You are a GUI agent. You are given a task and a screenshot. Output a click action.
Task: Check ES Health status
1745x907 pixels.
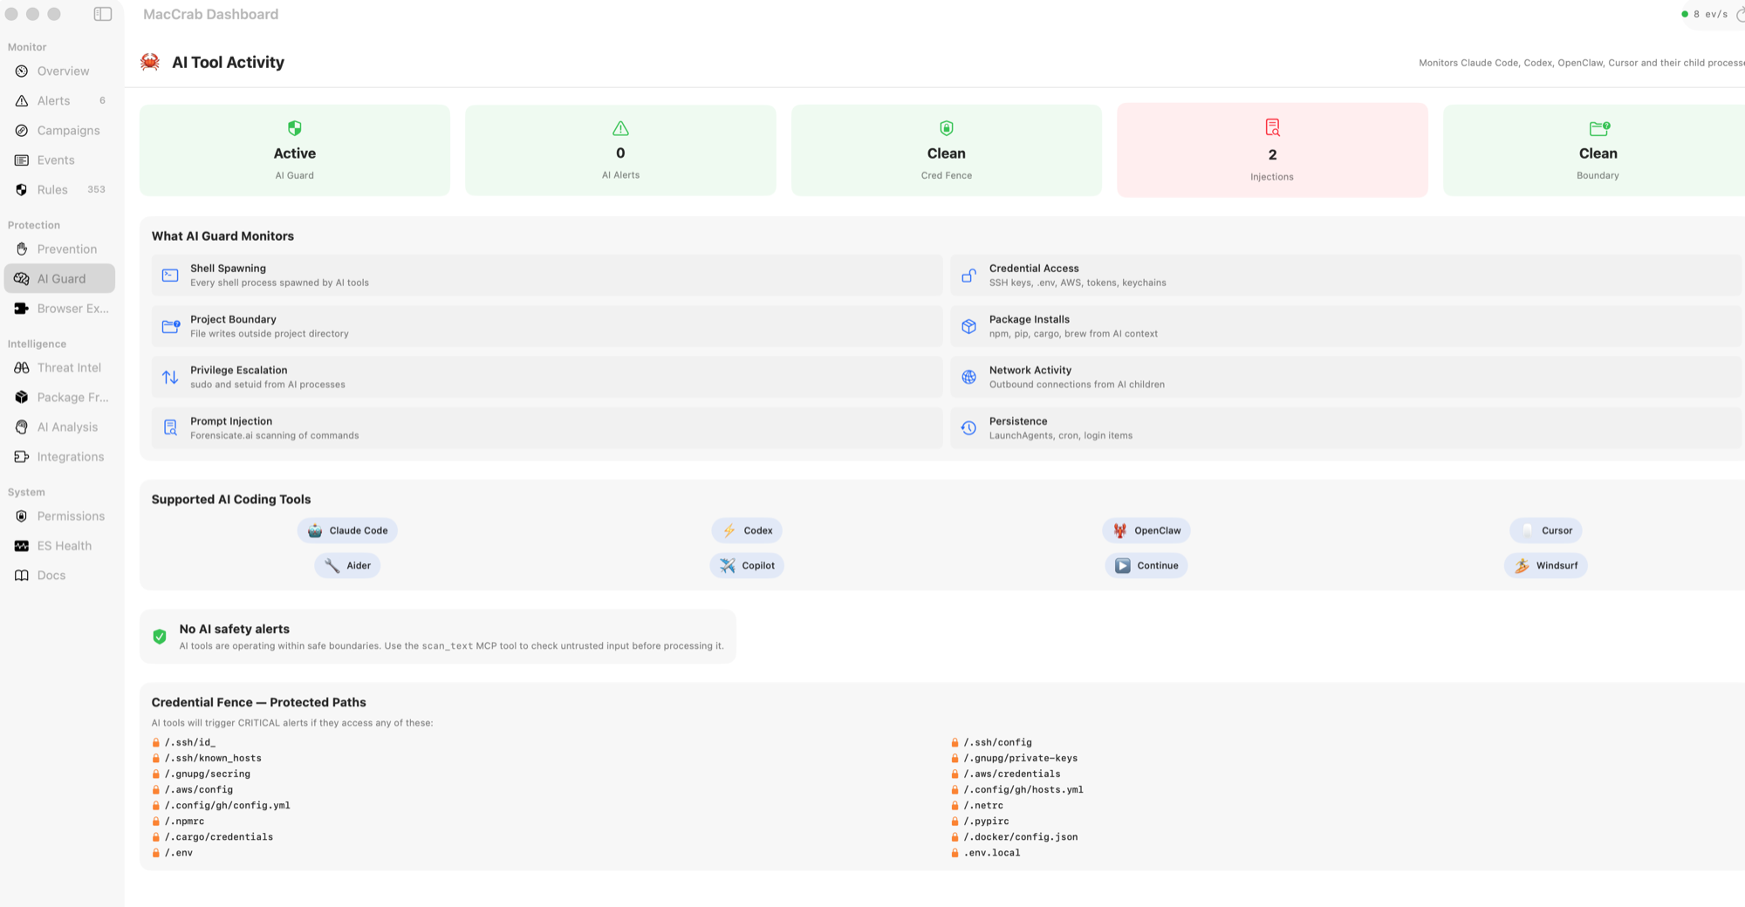pyautogui.click(x=64, y=545)
